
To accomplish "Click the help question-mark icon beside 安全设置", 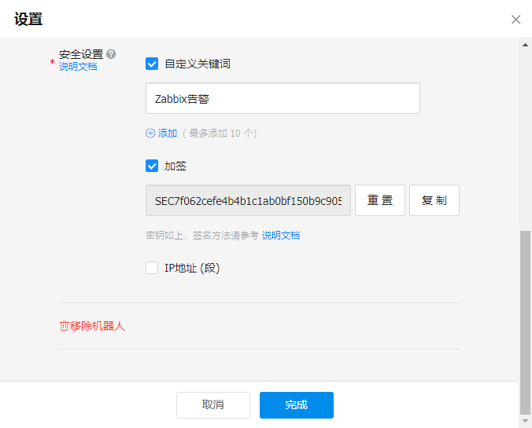I will click(111, 54).
